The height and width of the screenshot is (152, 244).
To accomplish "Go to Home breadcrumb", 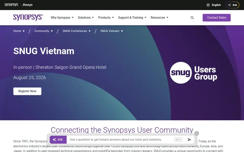I will tap(17, 31).
